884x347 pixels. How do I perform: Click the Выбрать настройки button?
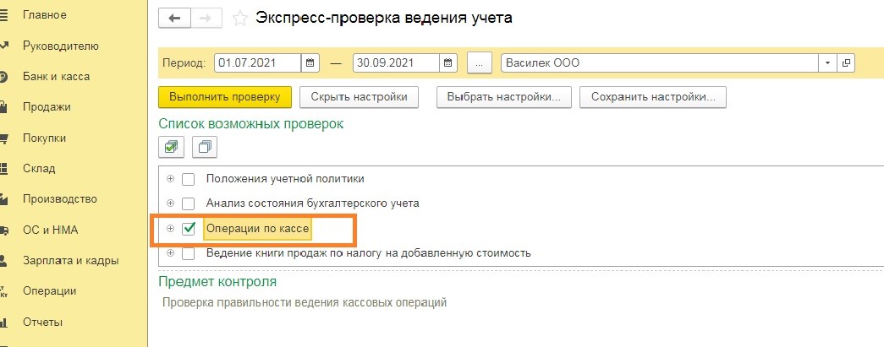click(504, 97)
